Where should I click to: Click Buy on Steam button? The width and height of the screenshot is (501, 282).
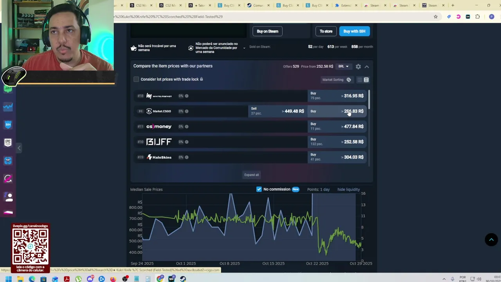coord(268,31)
